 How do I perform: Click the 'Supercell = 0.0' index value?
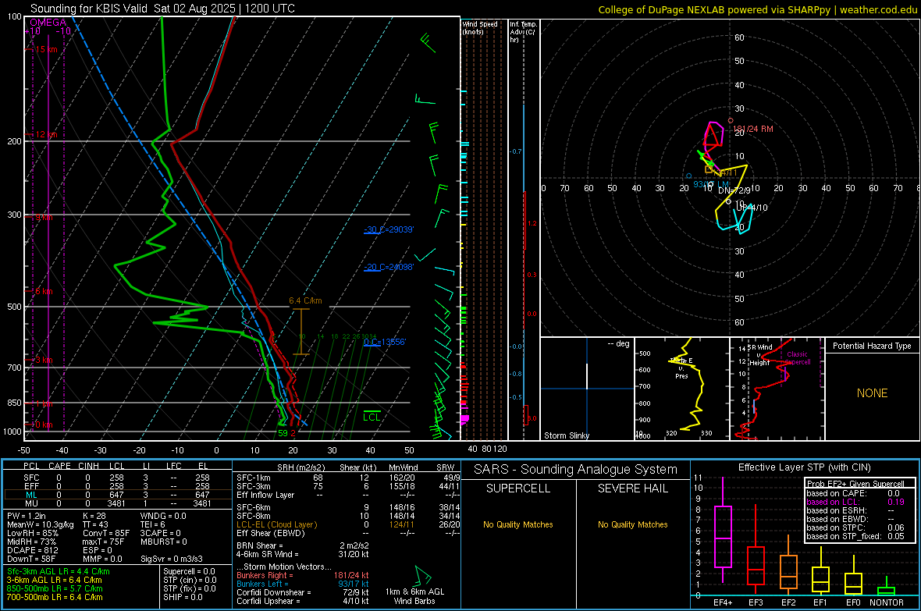pos(189,572)
